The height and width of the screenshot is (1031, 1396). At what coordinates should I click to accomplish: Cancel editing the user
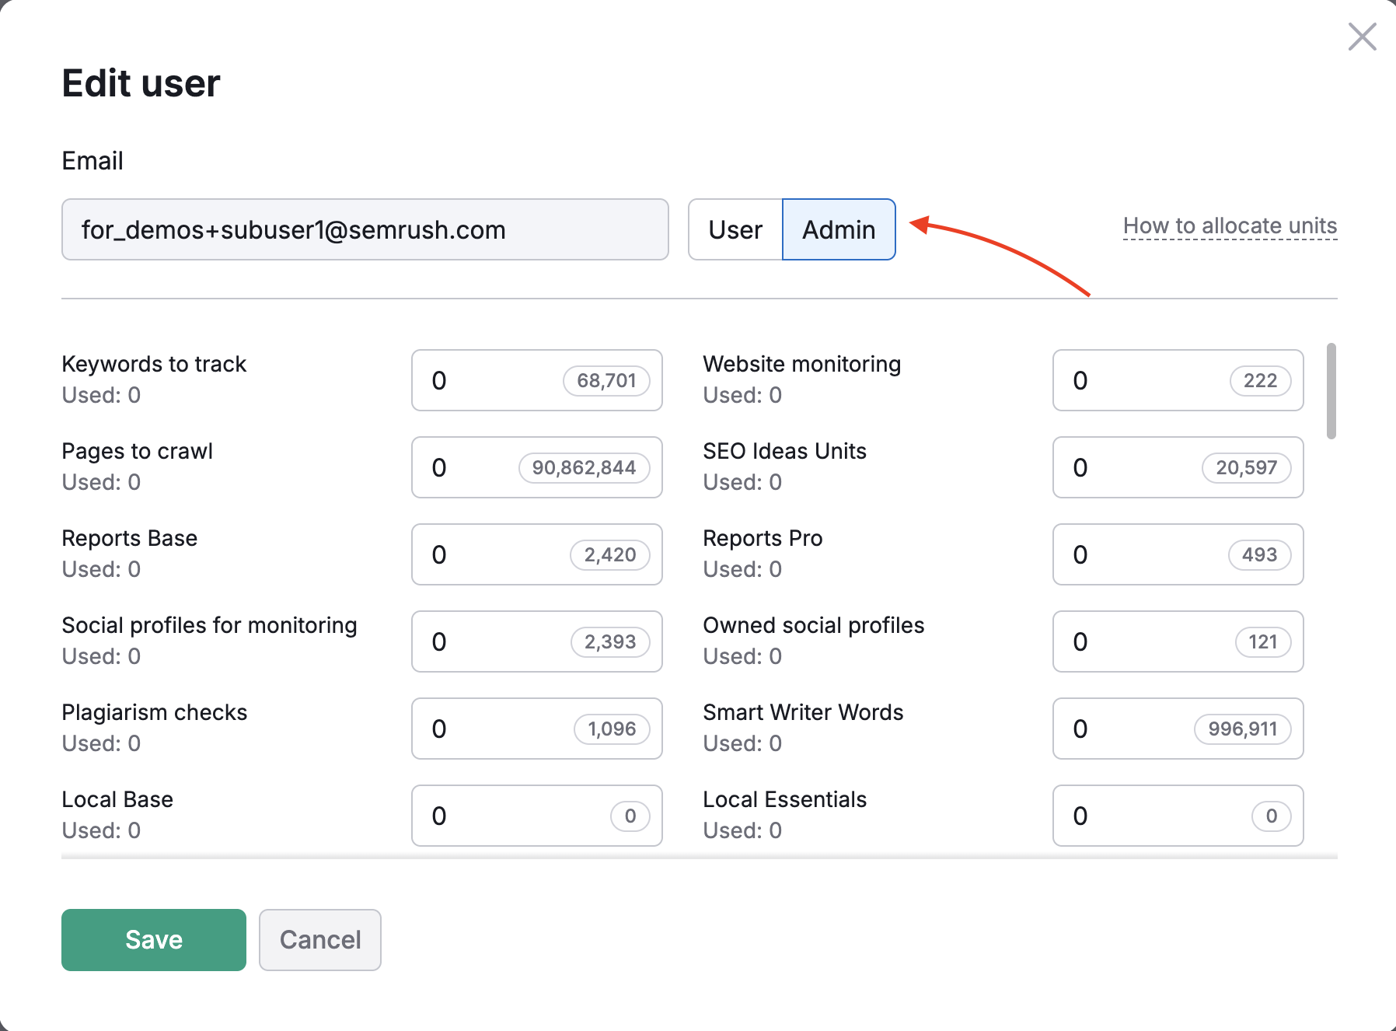pyautogui.click(x=319, y=939)
